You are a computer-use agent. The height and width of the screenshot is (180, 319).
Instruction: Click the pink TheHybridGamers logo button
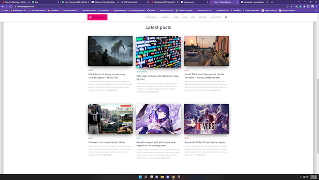coord(98,17)
